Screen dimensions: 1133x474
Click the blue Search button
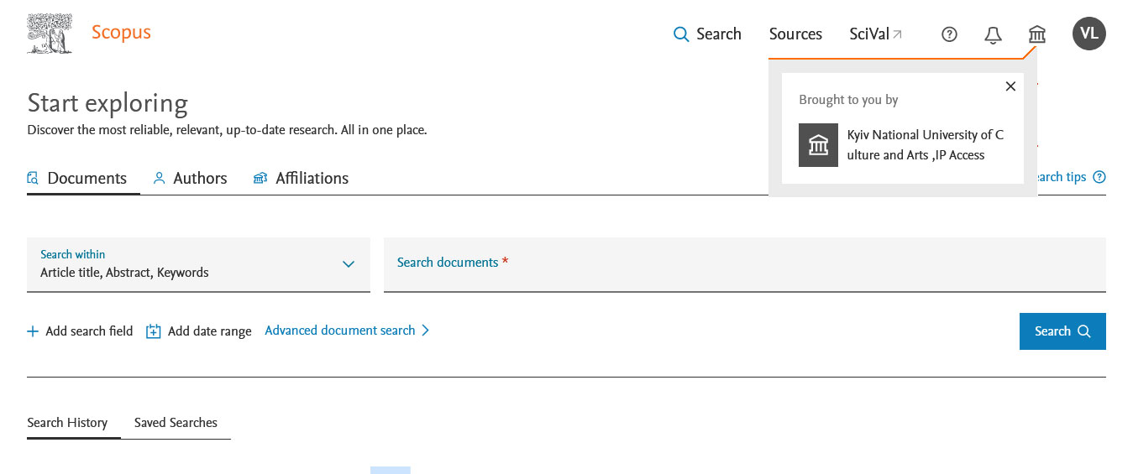[x=1062, y=331]
